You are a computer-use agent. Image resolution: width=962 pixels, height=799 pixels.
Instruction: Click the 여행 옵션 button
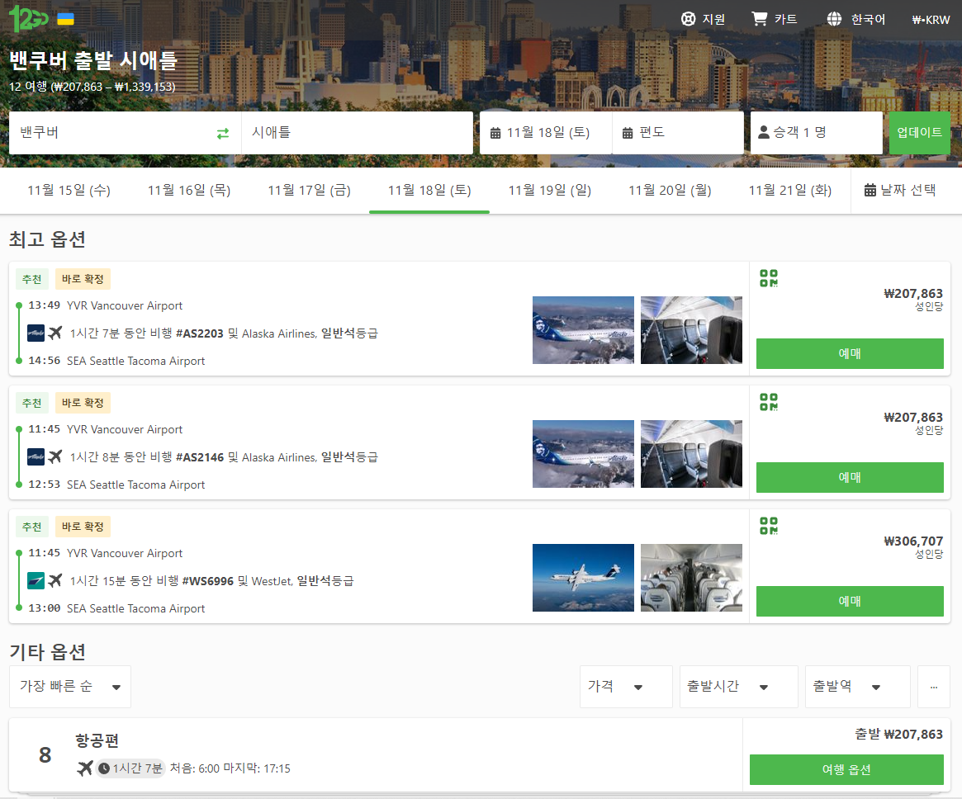(x=846, y=769)
